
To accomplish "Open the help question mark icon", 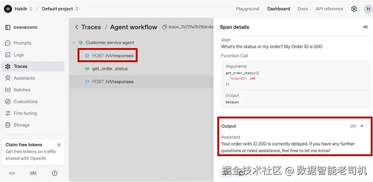I will 55,173.
